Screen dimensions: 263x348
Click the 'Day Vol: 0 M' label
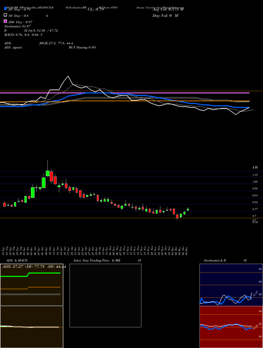(165, 15)
